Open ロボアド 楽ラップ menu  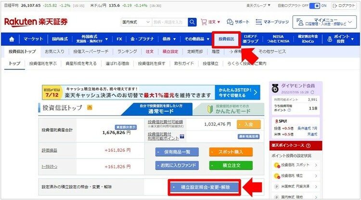coord(250,39)
